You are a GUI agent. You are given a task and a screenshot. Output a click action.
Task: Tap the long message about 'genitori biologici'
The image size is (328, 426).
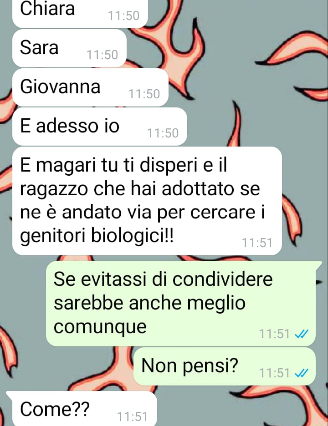coord(147,201)
